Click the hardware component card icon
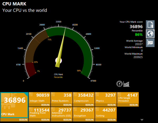The width and height of the screenshot is (158, 123). tap(150, 42)
